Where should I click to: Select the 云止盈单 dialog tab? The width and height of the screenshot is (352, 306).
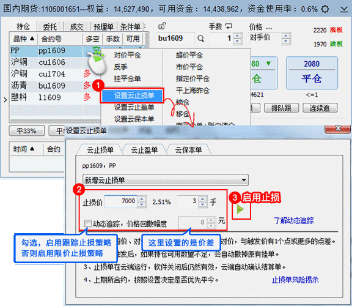(144, 150)
